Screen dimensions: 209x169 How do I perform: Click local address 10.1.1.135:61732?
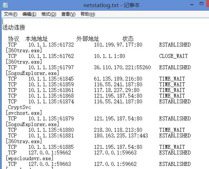click(x=51, y=45)
